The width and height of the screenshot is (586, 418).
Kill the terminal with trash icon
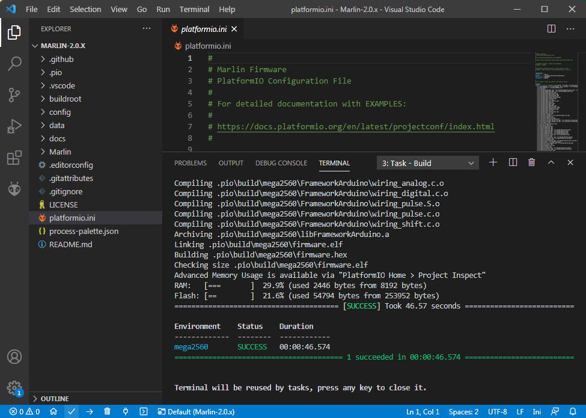click(531, 162)
